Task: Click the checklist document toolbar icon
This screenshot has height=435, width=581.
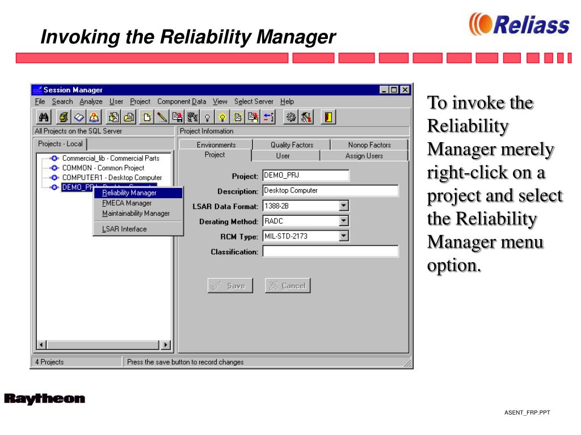Action: [x=113, y=117]
